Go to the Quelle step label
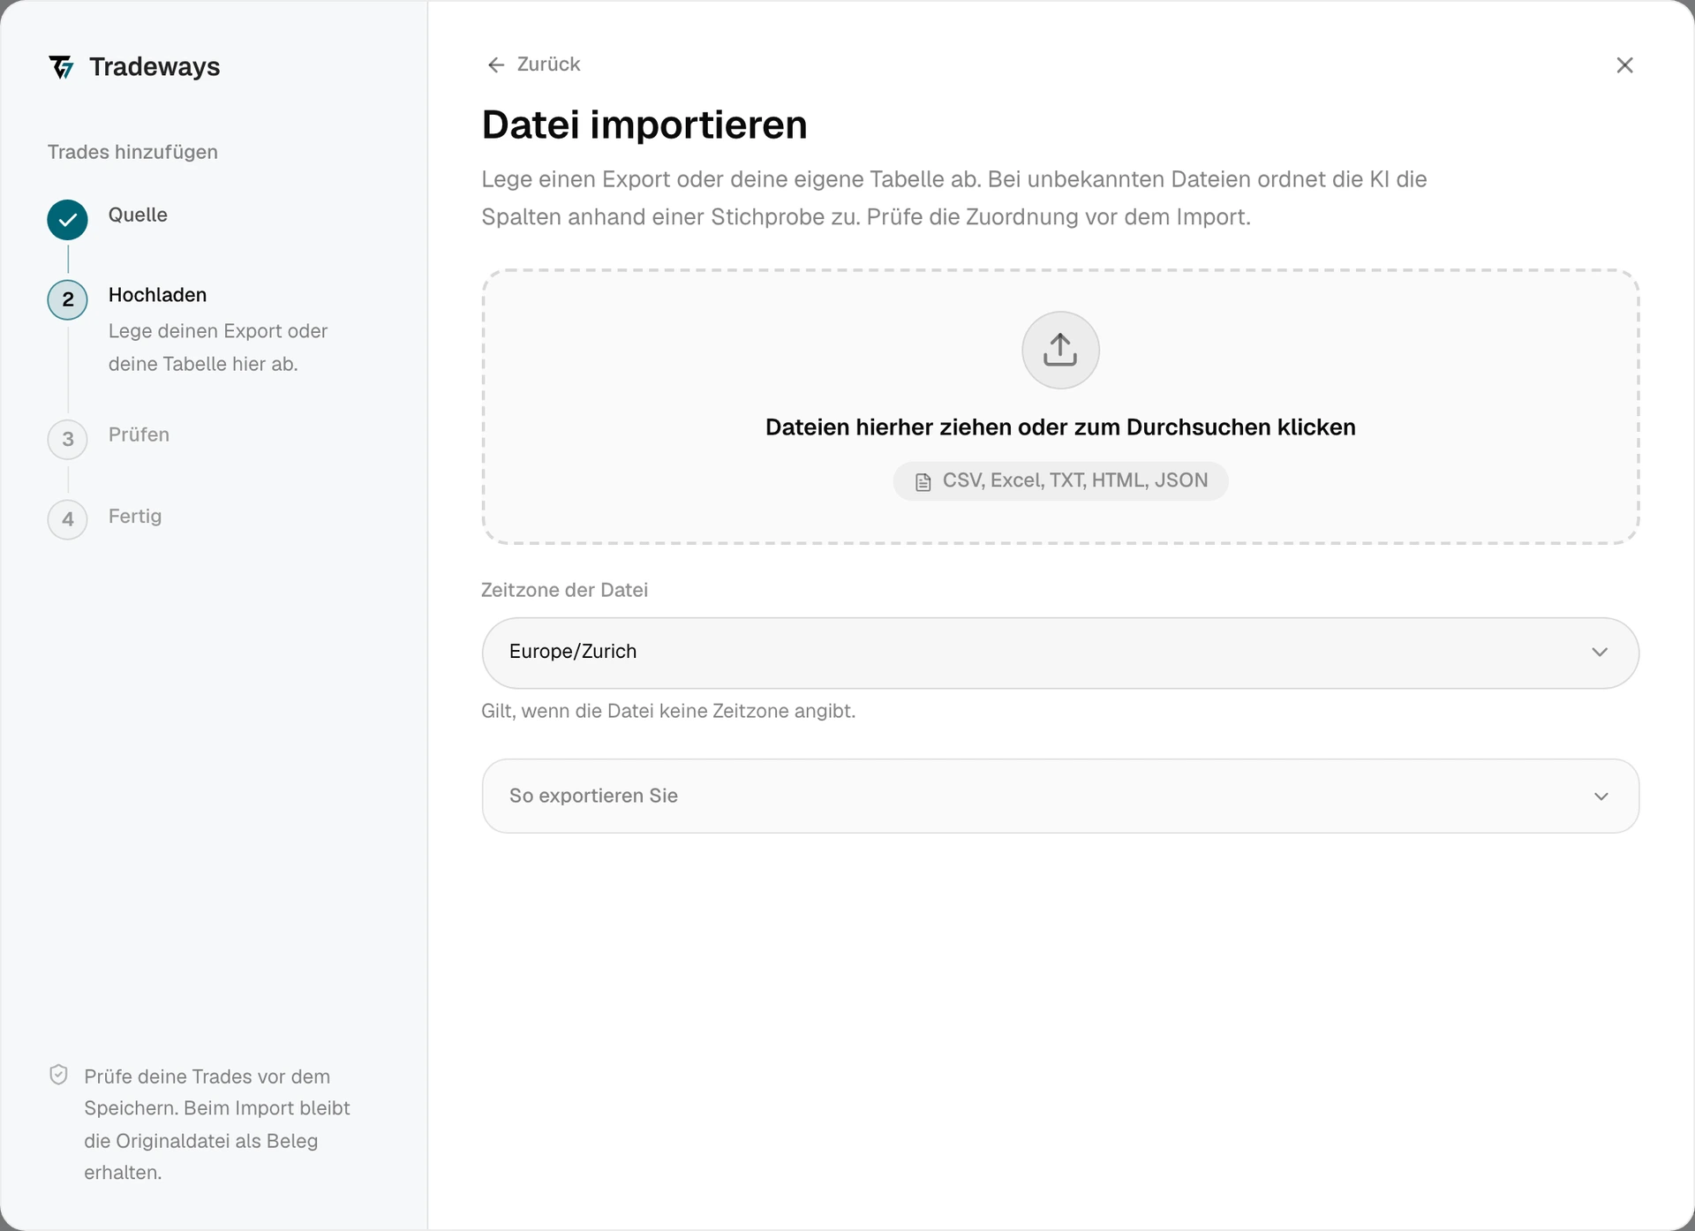 click(x=138, y=215)
